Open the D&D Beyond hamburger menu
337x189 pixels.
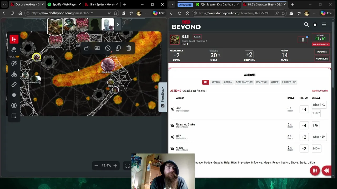[324, 24]
